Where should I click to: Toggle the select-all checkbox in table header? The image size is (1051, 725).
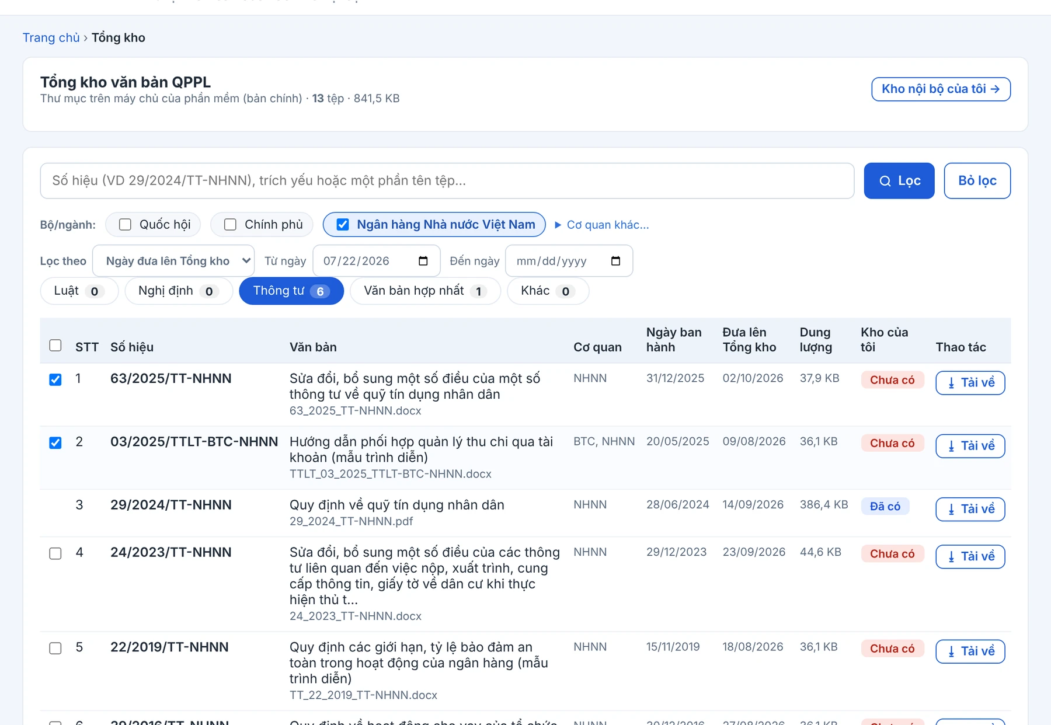click(55, 346)
